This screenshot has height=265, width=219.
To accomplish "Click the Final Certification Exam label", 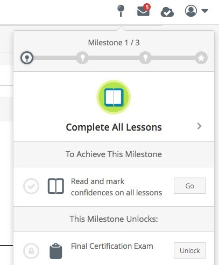I will pos(112,246).
